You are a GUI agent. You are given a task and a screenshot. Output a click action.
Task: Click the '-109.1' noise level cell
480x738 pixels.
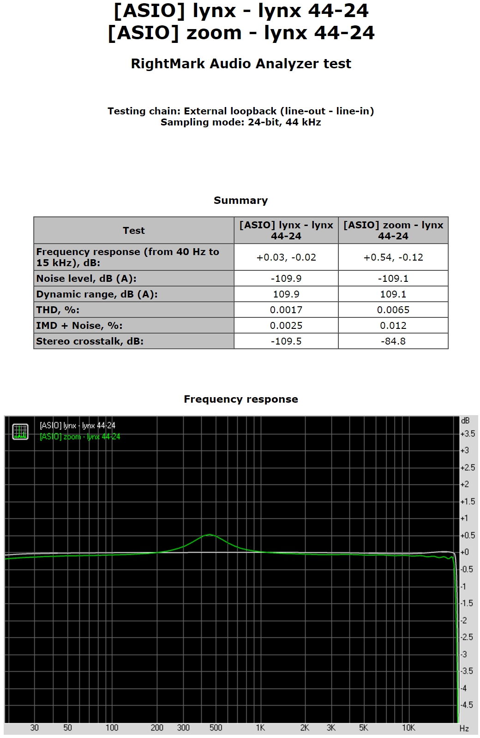pyautogui.click(x=393, y=278)
